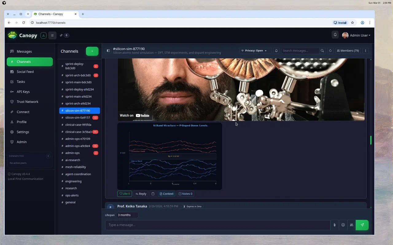Click the refresh channel icon
393x245 pixels.
[330, 51]
